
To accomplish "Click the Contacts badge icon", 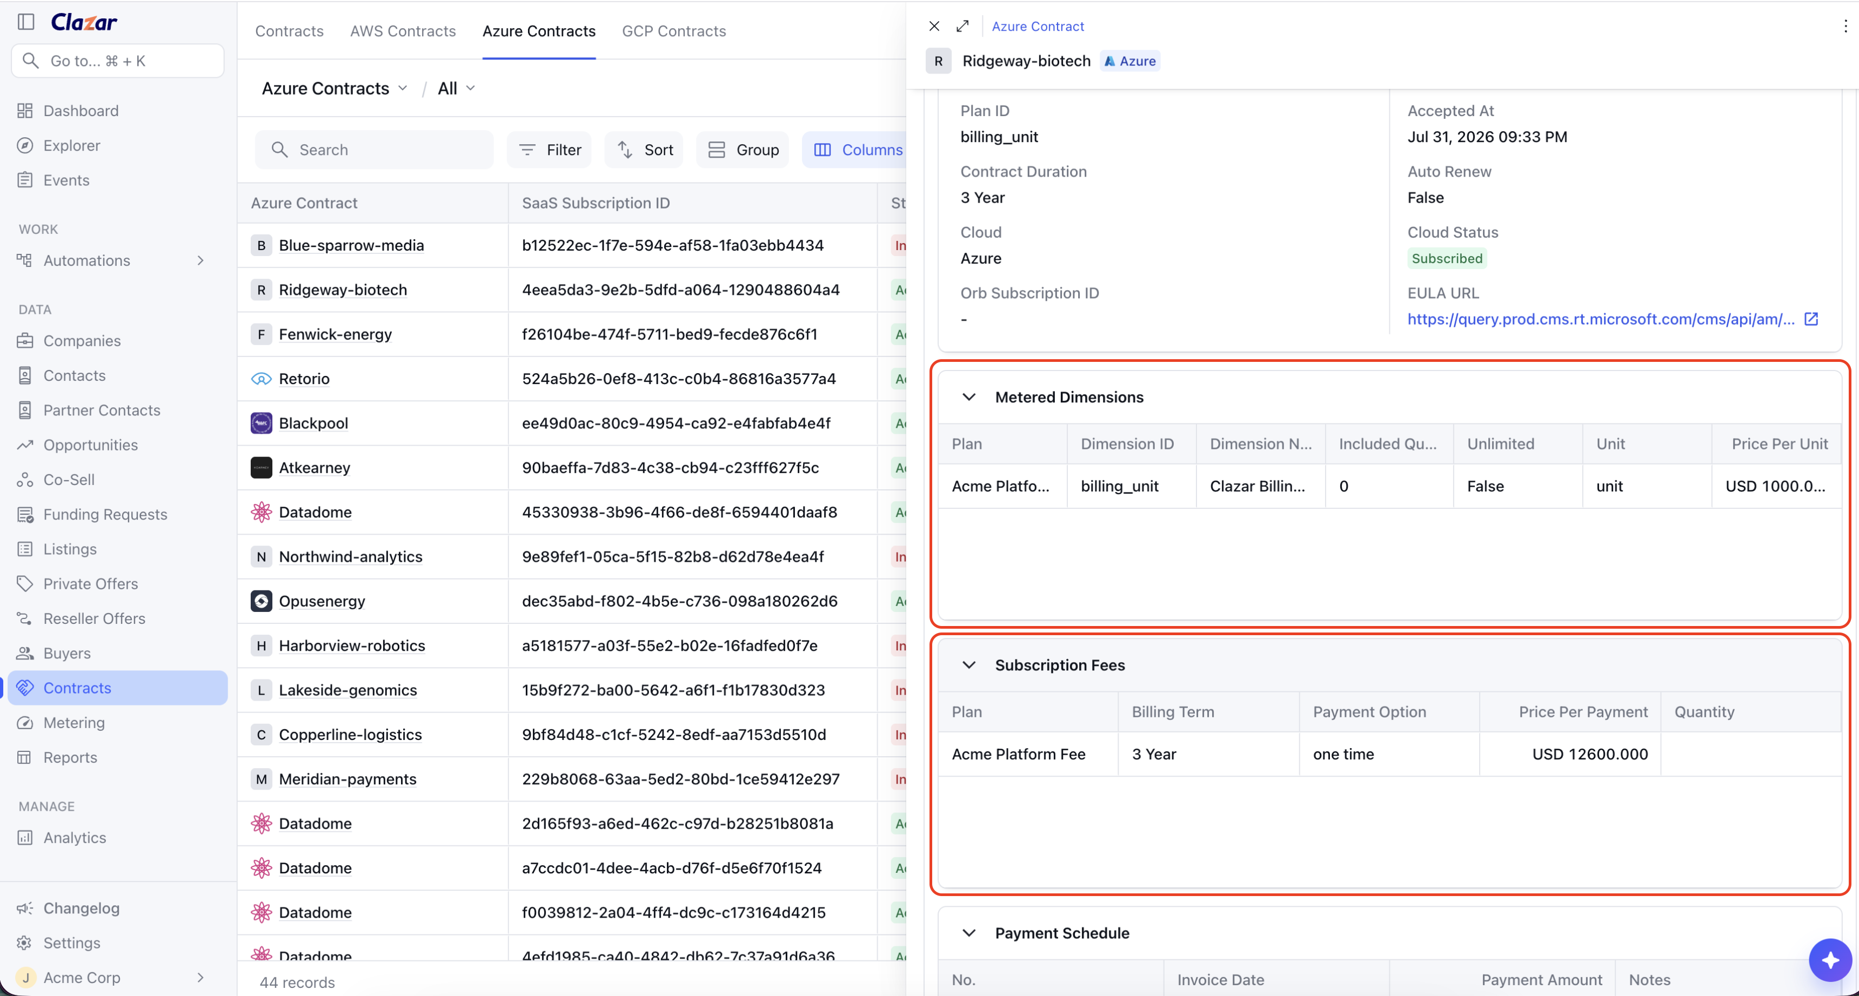I will click(25, 375).
